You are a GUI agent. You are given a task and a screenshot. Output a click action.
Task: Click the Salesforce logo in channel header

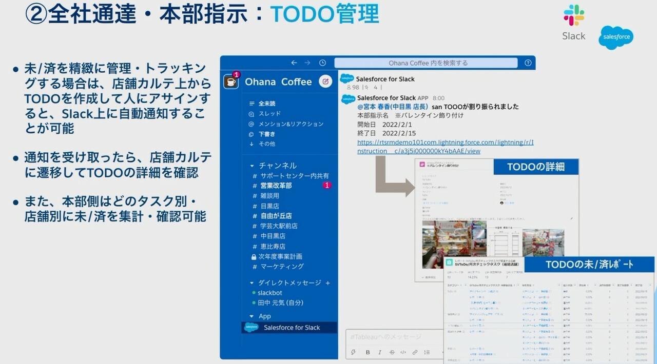click(x=347, y=79)
